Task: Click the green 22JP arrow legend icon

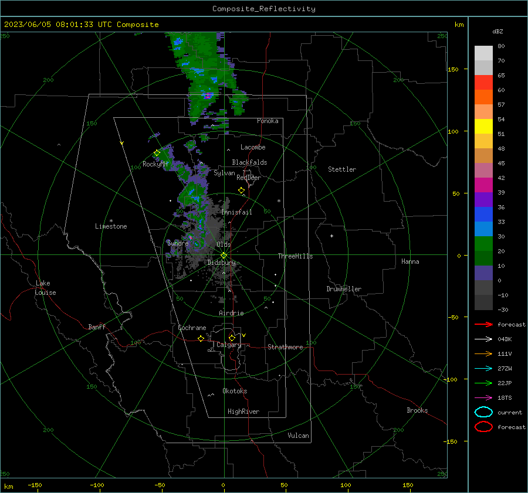Action: [483, 383]
